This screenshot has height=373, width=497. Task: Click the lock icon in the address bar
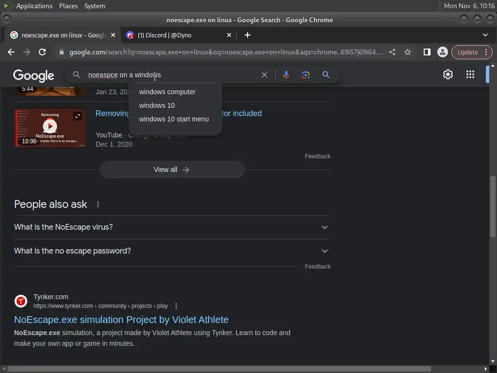(62, 52)
